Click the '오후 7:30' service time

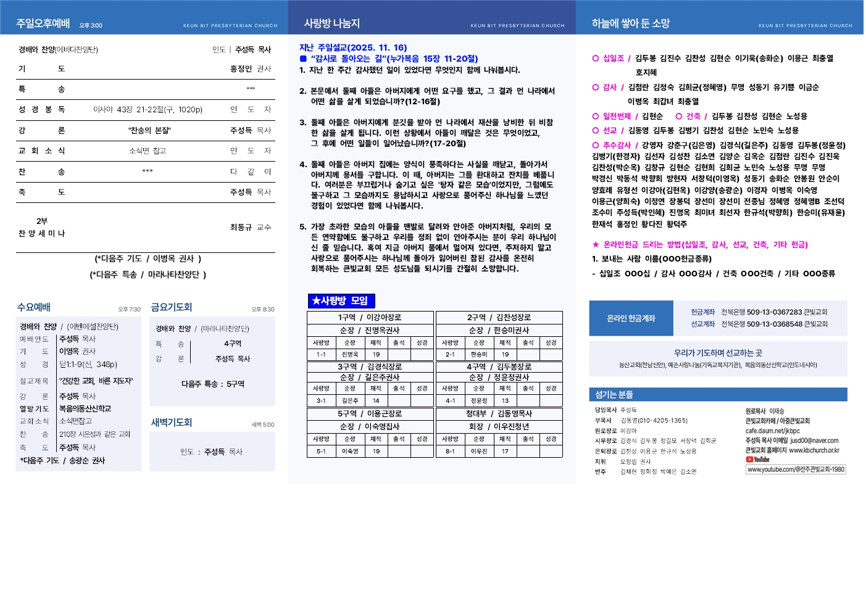(x=130, y=310)
